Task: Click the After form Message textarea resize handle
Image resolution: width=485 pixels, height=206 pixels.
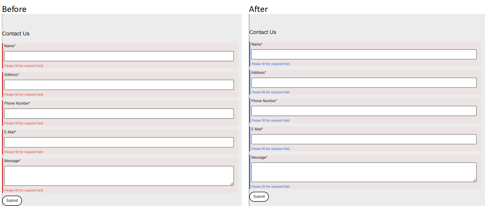Action: (x=474, y=180)
